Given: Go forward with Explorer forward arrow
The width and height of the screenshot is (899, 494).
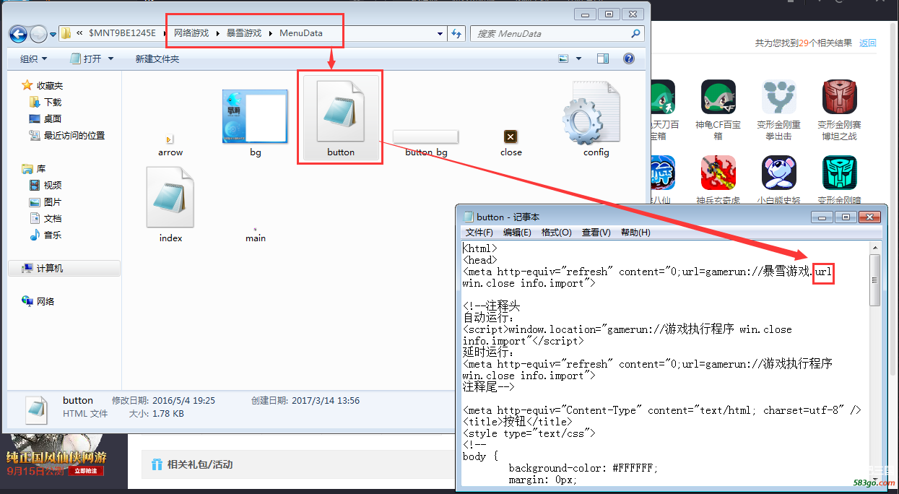Looking at the screenshot, I should click(x=38, y=33).
